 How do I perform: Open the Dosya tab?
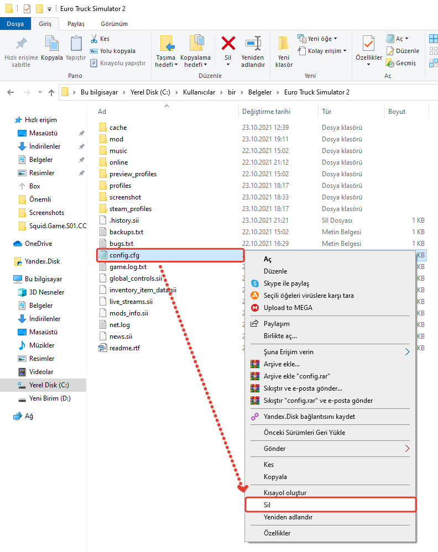[x=15, y=24]
